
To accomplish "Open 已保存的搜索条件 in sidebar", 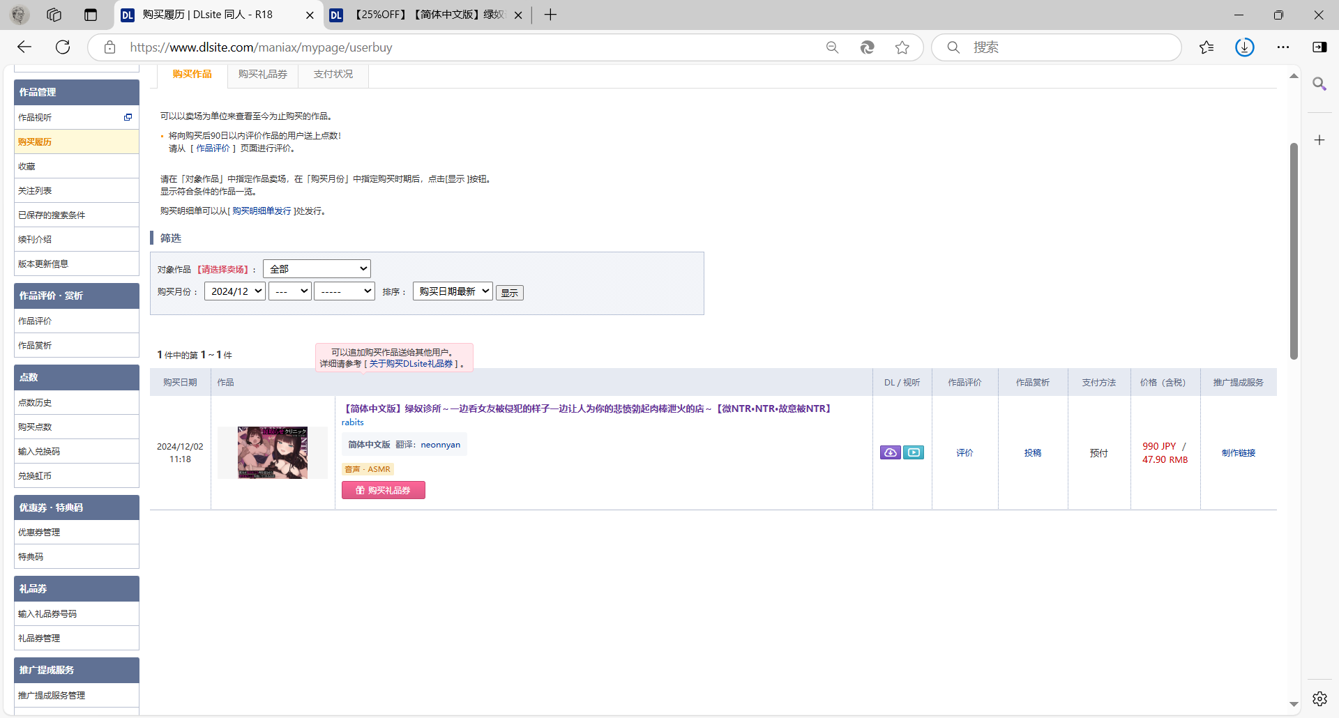I will tap(77, 215).
